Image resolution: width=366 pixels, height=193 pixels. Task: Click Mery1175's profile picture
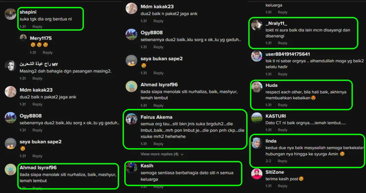click(23, 38)
